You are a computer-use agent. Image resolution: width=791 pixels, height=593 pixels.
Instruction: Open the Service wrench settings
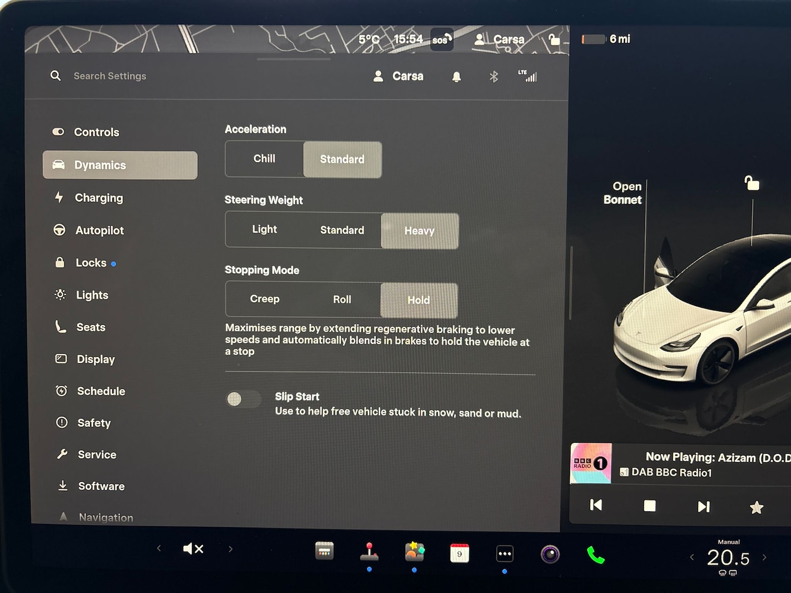click(97, 454)
